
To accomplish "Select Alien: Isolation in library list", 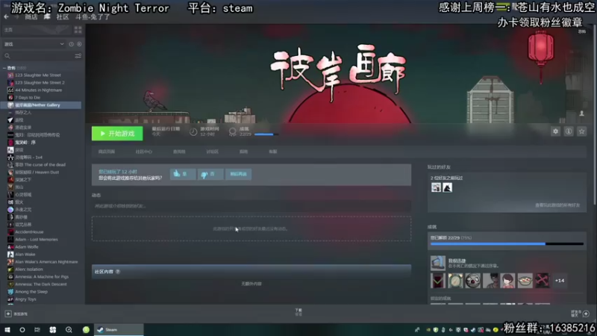I will pyautogui.click(x=28, y=270).
